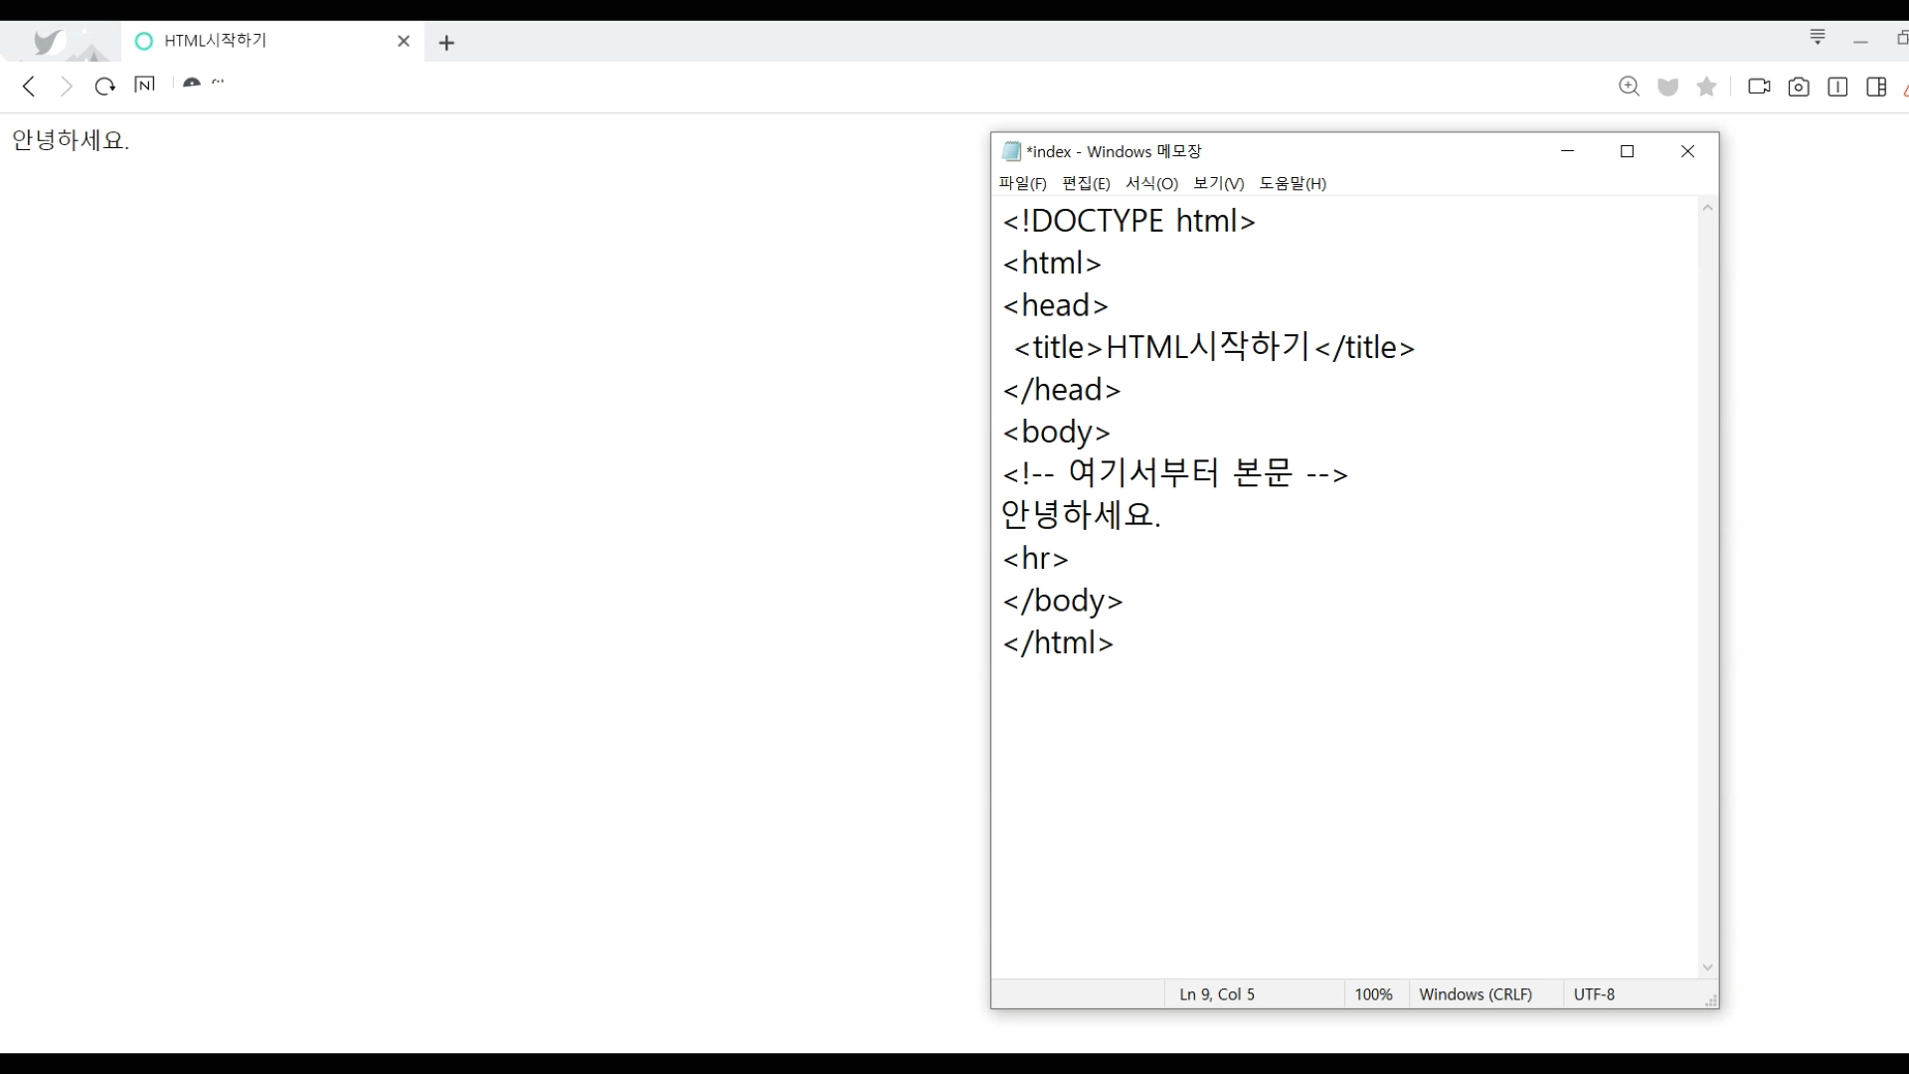Reload the page with the refresh icon

104,87
